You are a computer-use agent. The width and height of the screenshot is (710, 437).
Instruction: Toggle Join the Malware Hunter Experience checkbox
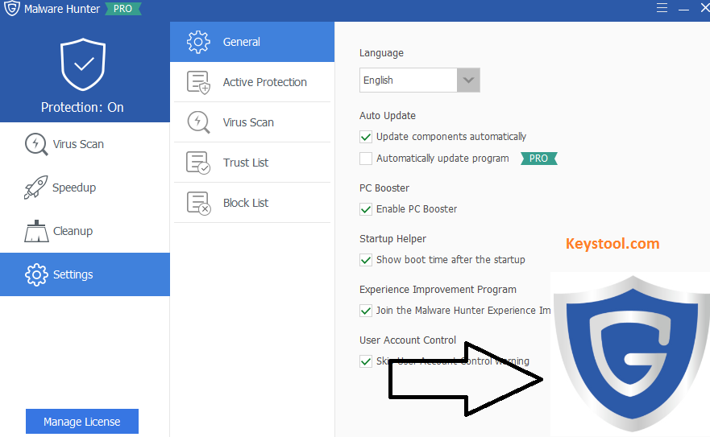click(366, 311)
